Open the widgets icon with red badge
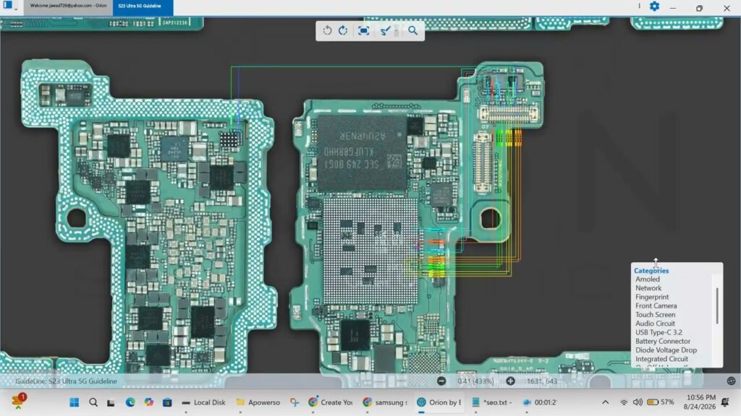The width and height of the screenshot is (741, 416). [x=18, y=401]
